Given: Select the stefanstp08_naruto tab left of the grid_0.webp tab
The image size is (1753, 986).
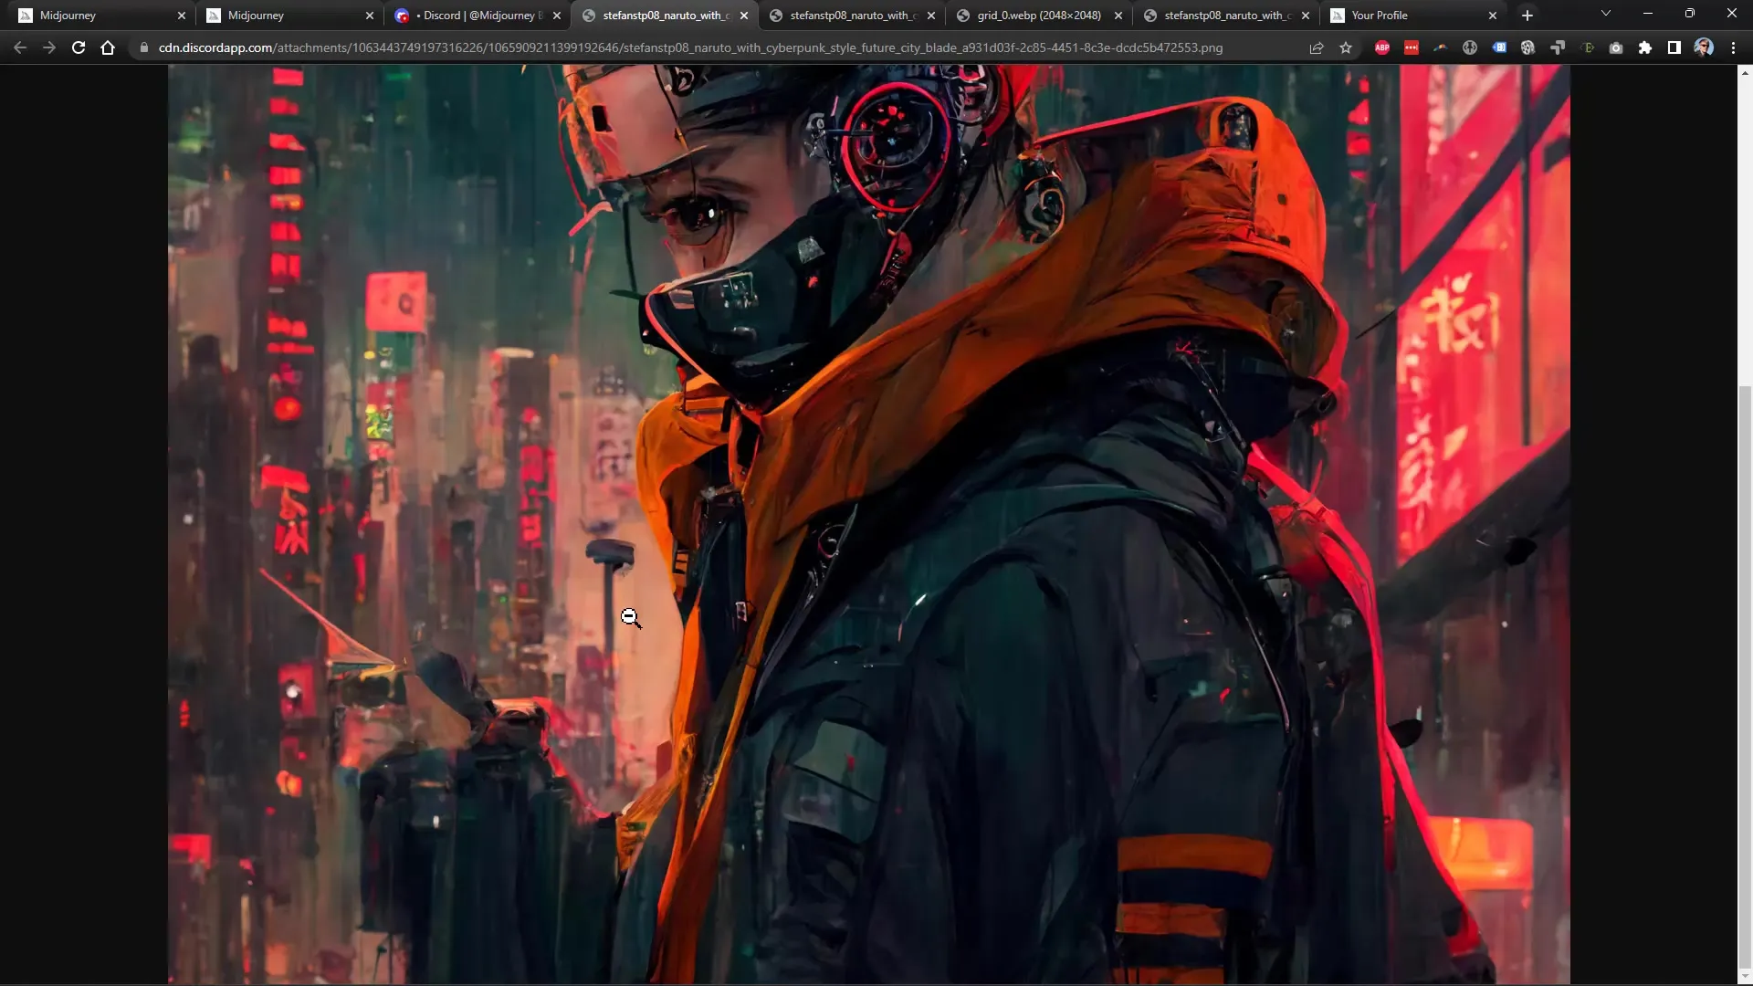Looking at the screenshot, I should 851,16.
